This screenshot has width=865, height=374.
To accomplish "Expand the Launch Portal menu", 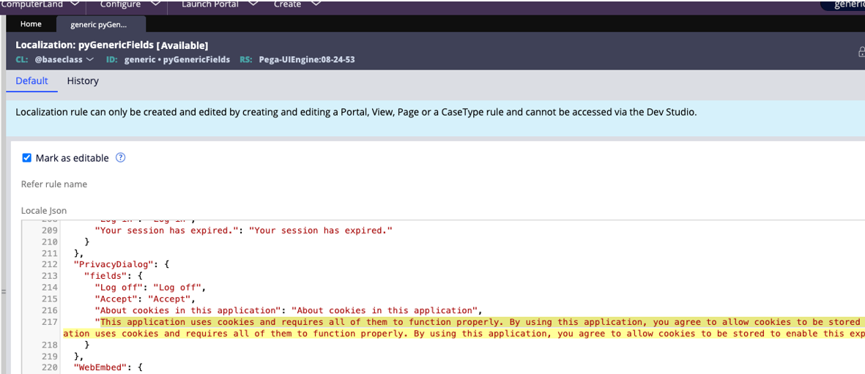I will point(219,4).
